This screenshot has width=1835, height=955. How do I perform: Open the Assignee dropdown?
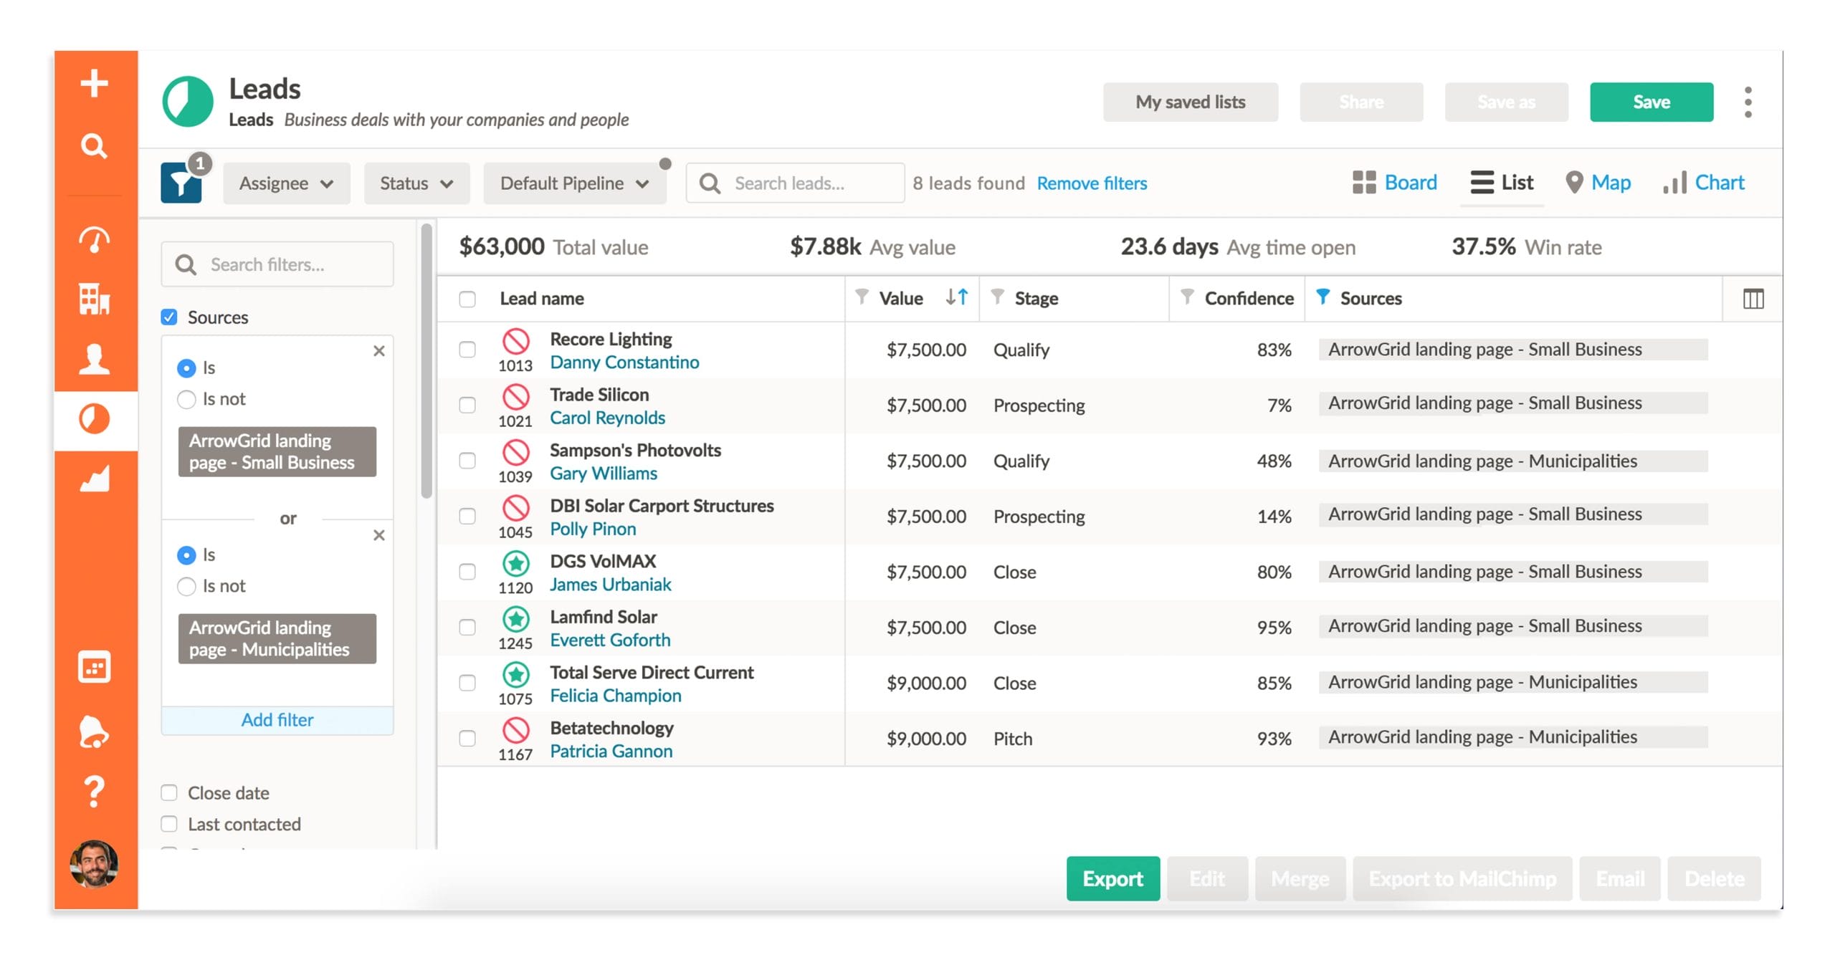click(x=286, y=183)
